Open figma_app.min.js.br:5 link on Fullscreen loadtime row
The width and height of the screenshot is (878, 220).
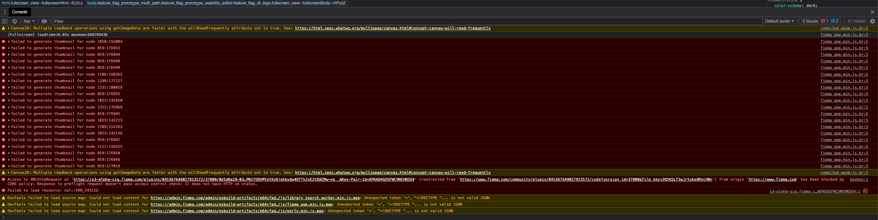pos(844,35)
